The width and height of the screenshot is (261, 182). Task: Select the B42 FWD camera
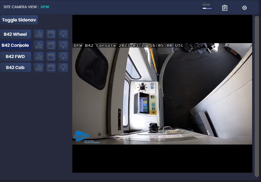[16, 56]
